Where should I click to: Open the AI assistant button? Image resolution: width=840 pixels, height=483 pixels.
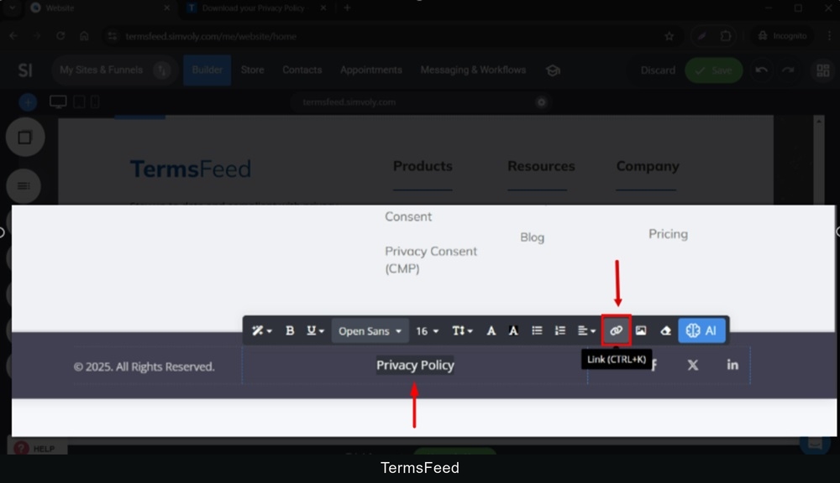coord(701,330)
